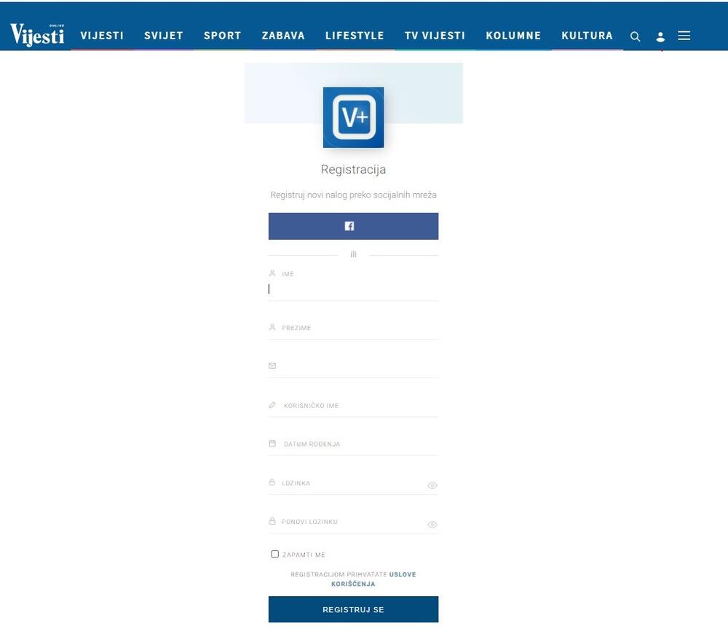Show password in Lozinka field

(x=432, y=485)
